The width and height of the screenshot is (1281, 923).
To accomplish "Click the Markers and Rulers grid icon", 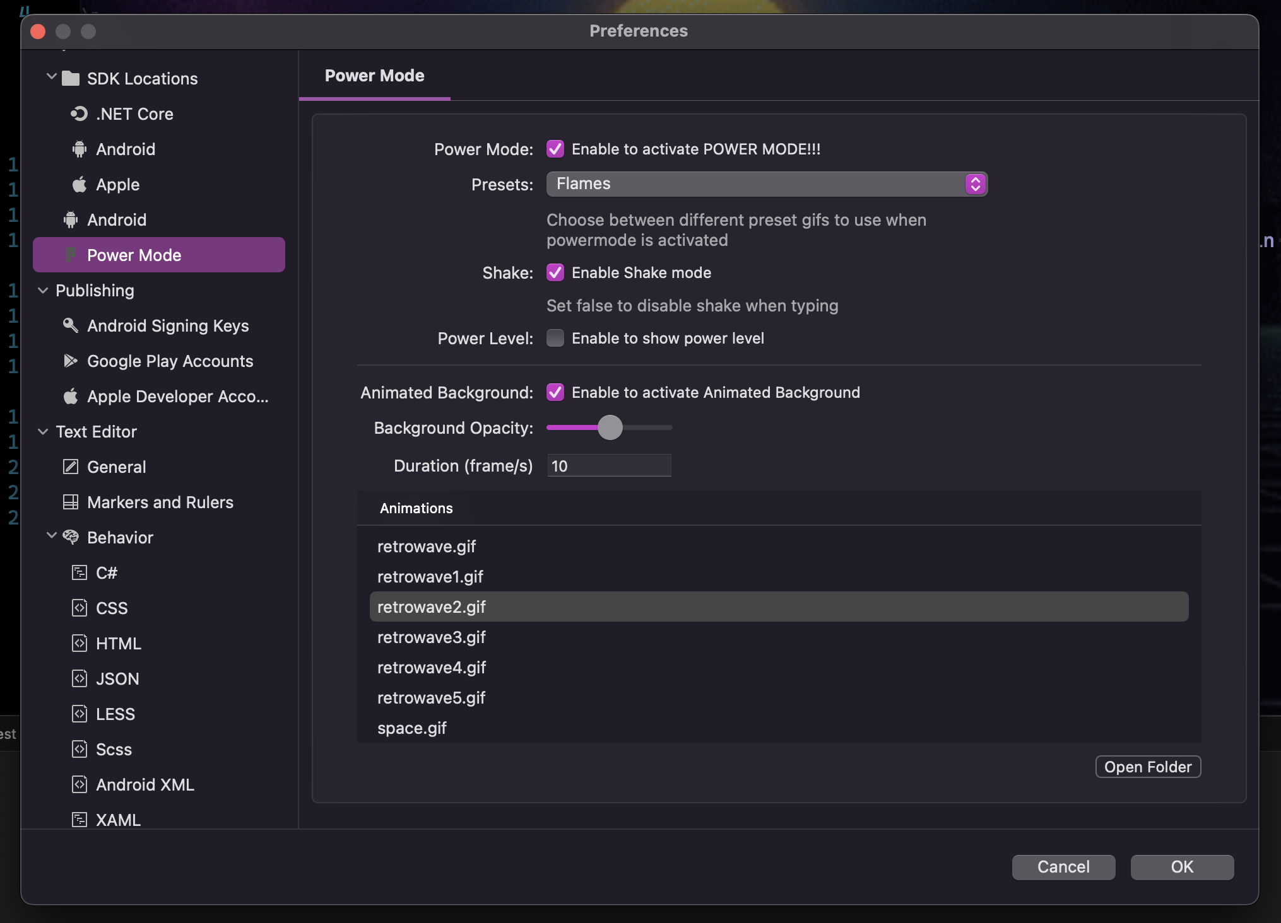I will tap(71, 502).
